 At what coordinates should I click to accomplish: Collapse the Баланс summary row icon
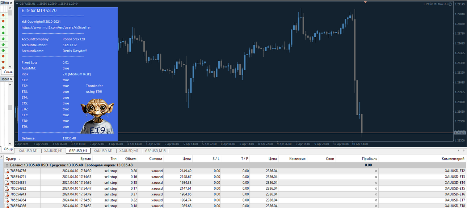7,165
